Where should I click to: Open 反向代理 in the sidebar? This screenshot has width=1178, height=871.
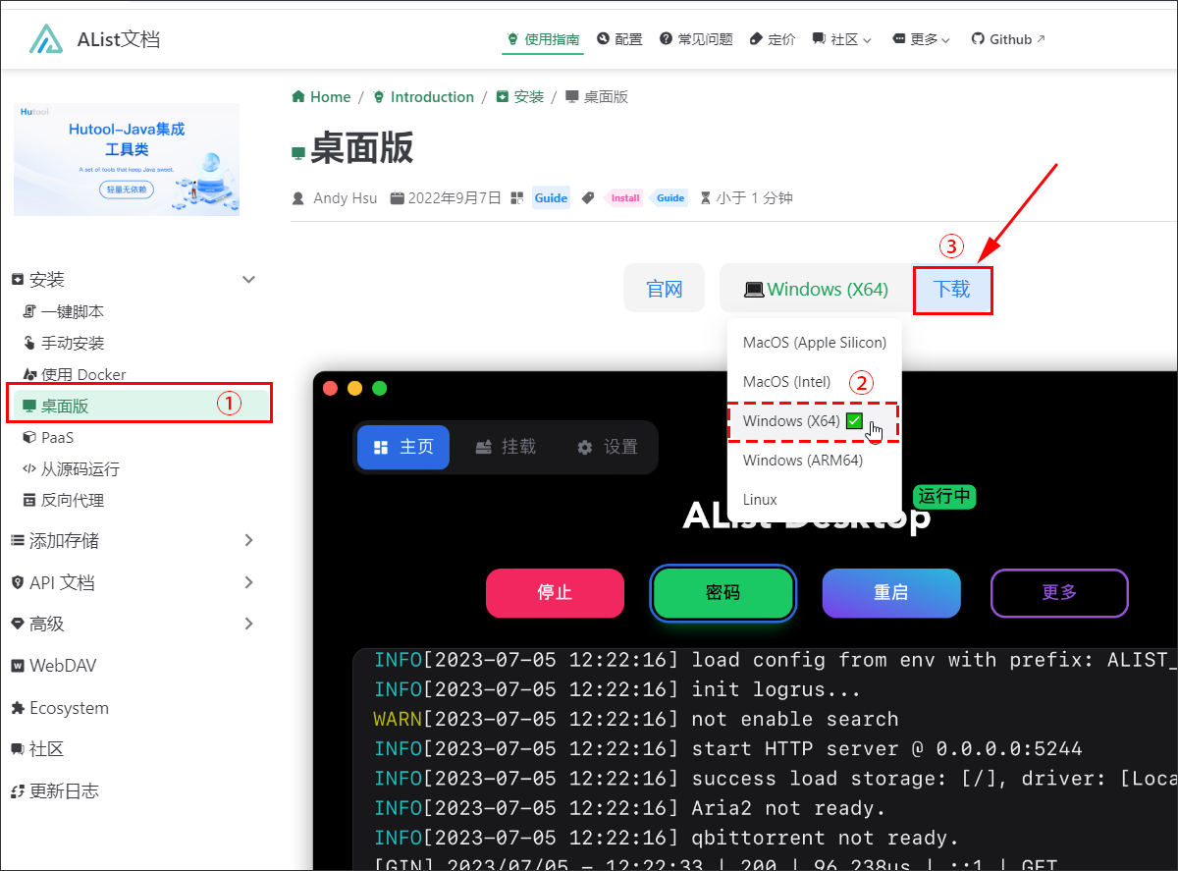coord(63,500)
